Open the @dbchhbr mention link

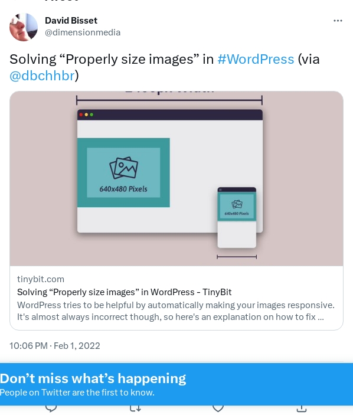(42, 76)
